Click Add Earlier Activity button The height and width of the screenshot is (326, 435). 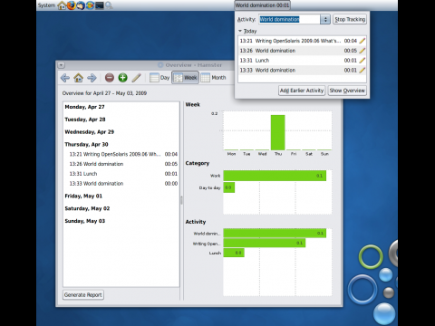(x=302, y=91)
